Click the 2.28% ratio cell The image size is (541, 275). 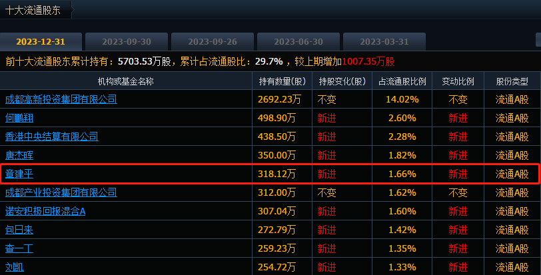tap(402, 137)
